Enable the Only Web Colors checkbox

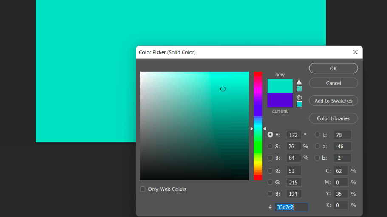pos(143,189)
